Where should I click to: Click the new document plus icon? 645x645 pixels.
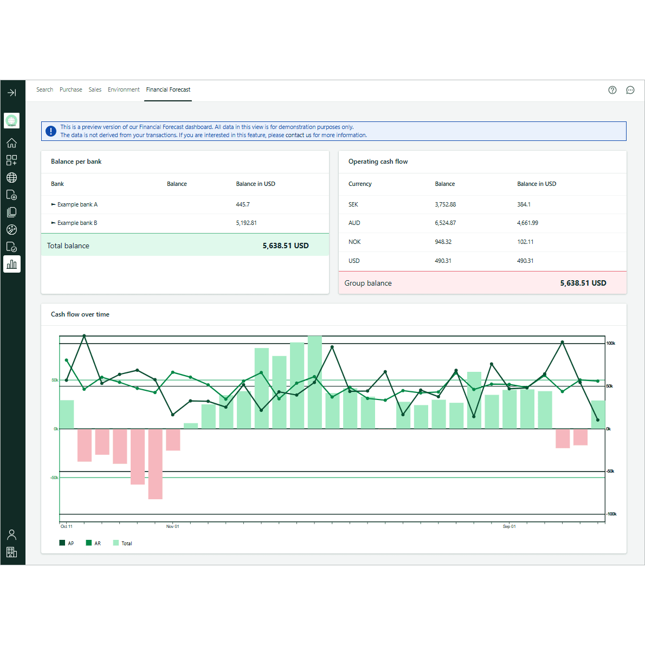tap(12, 195)
